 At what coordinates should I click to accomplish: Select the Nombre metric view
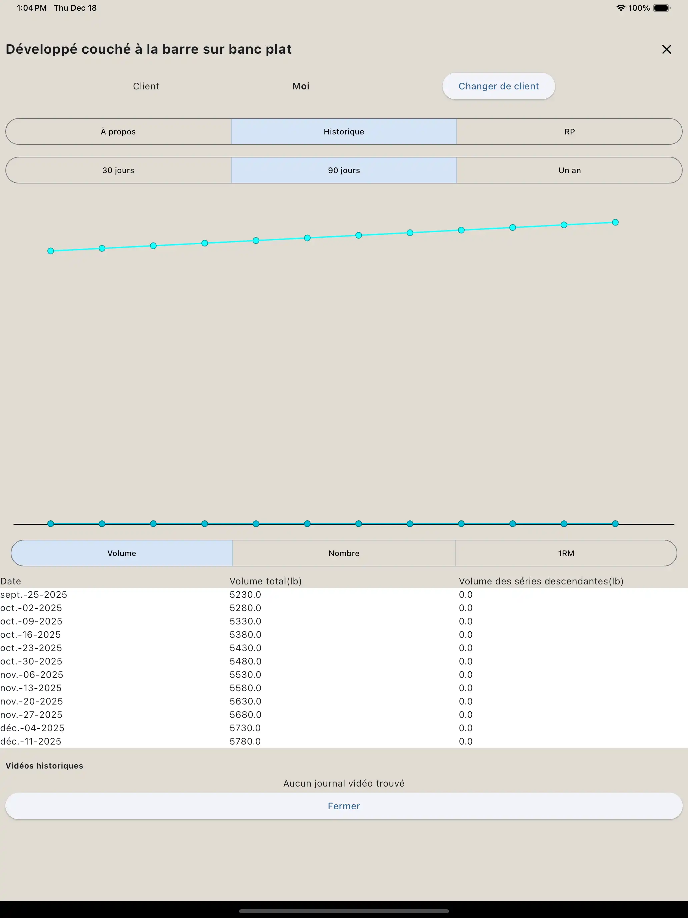pos(343,553)
